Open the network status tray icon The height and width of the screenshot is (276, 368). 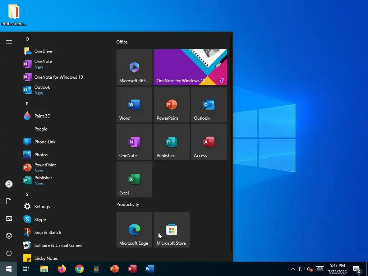(x=302, y=269)
